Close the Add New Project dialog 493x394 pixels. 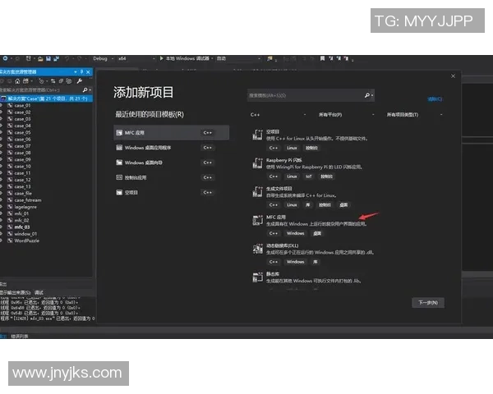pyautogui.click(x=453, y=76)
